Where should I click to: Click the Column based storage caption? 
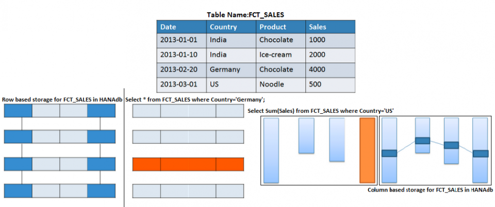tap(430, 191)
